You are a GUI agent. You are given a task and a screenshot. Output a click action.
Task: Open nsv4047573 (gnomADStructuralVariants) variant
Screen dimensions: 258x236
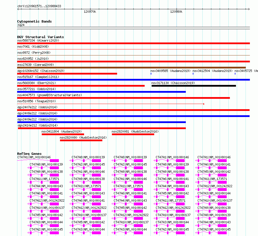[123, 98]
